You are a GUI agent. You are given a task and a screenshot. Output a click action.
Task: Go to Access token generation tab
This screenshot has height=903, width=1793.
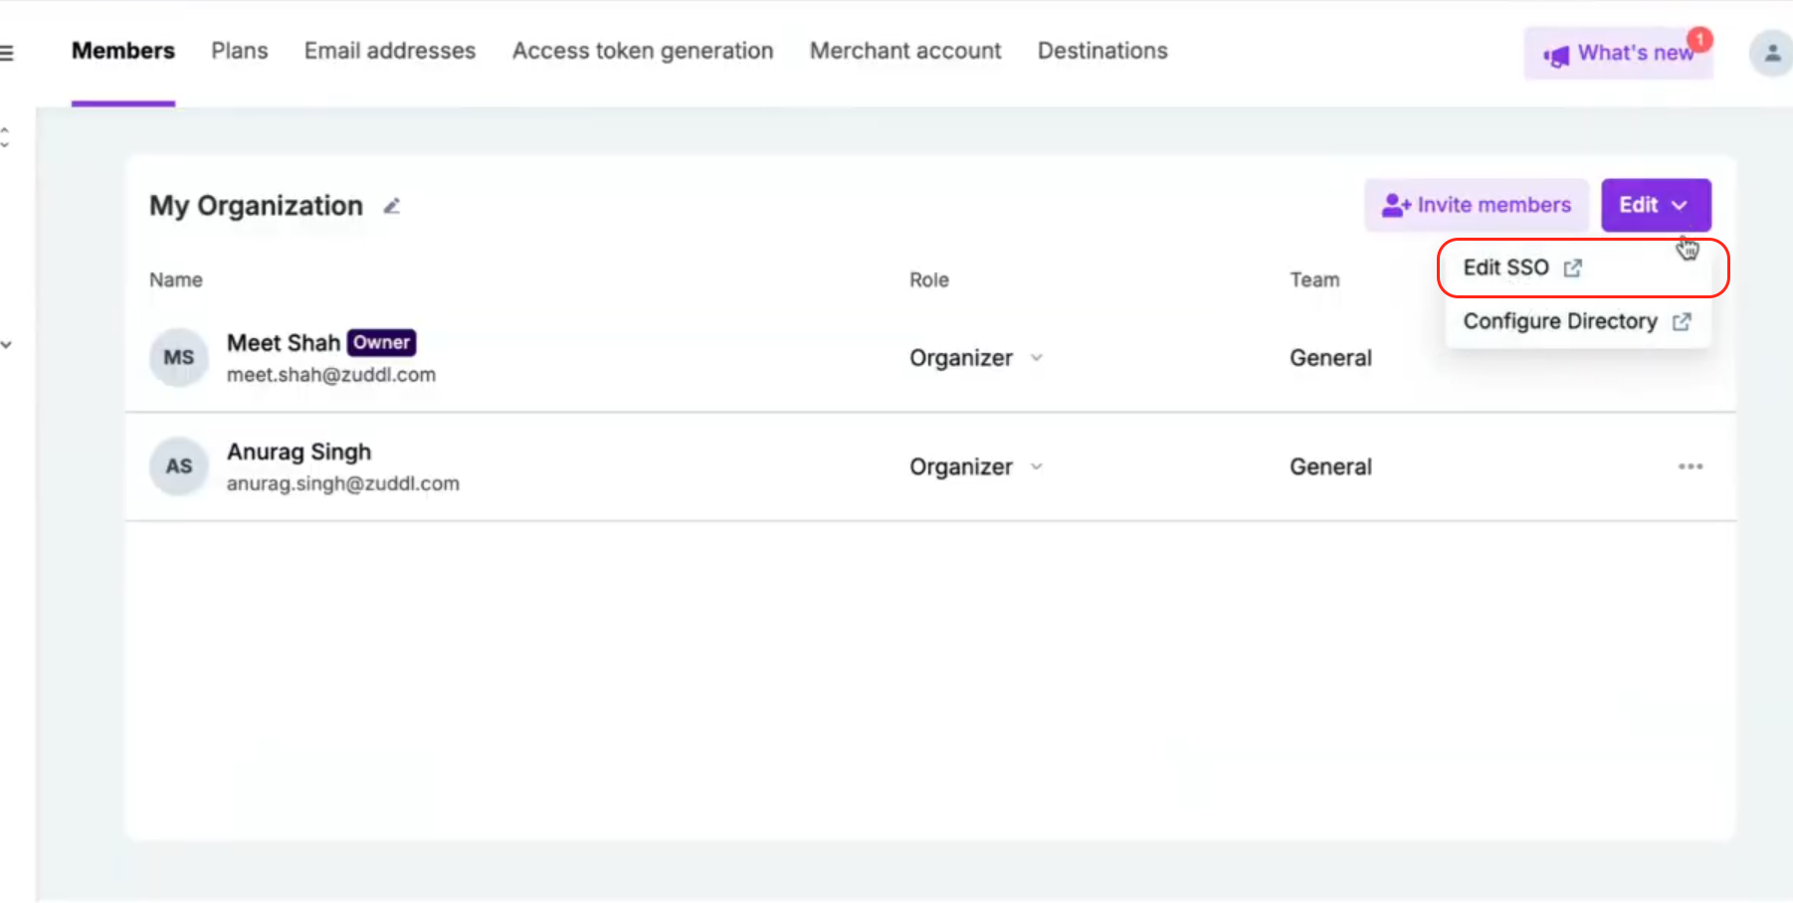643,51
